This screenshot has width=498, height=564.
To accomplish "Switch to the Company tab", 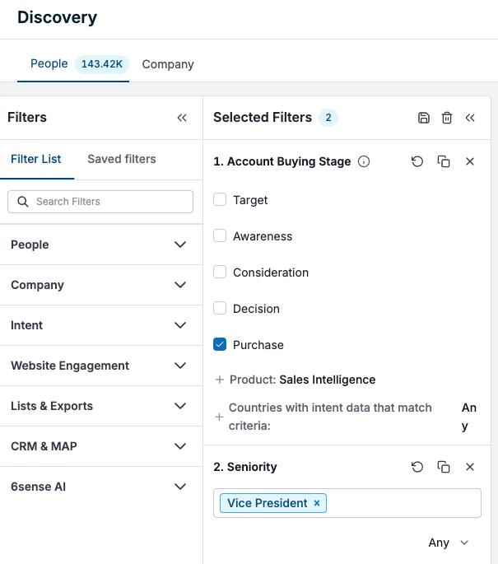I will point(168,64).
